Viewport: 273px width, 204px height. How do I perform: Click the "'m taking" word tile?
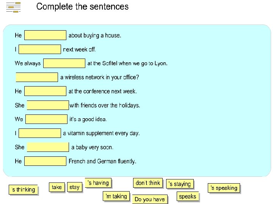pos(116,196)
